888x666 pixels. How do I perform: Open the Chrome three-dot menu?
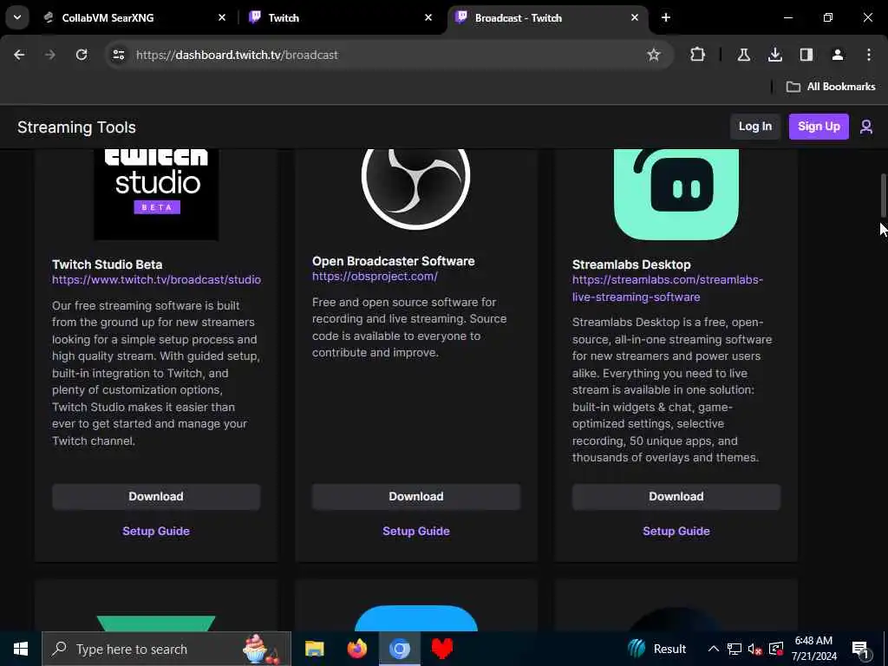(869, 55)
